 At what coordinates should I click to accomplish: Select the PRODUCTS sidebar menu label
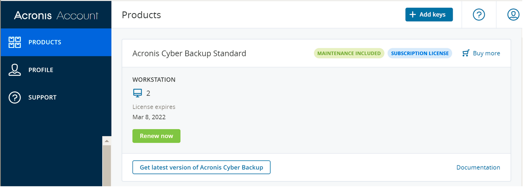[x=45, y=42]
